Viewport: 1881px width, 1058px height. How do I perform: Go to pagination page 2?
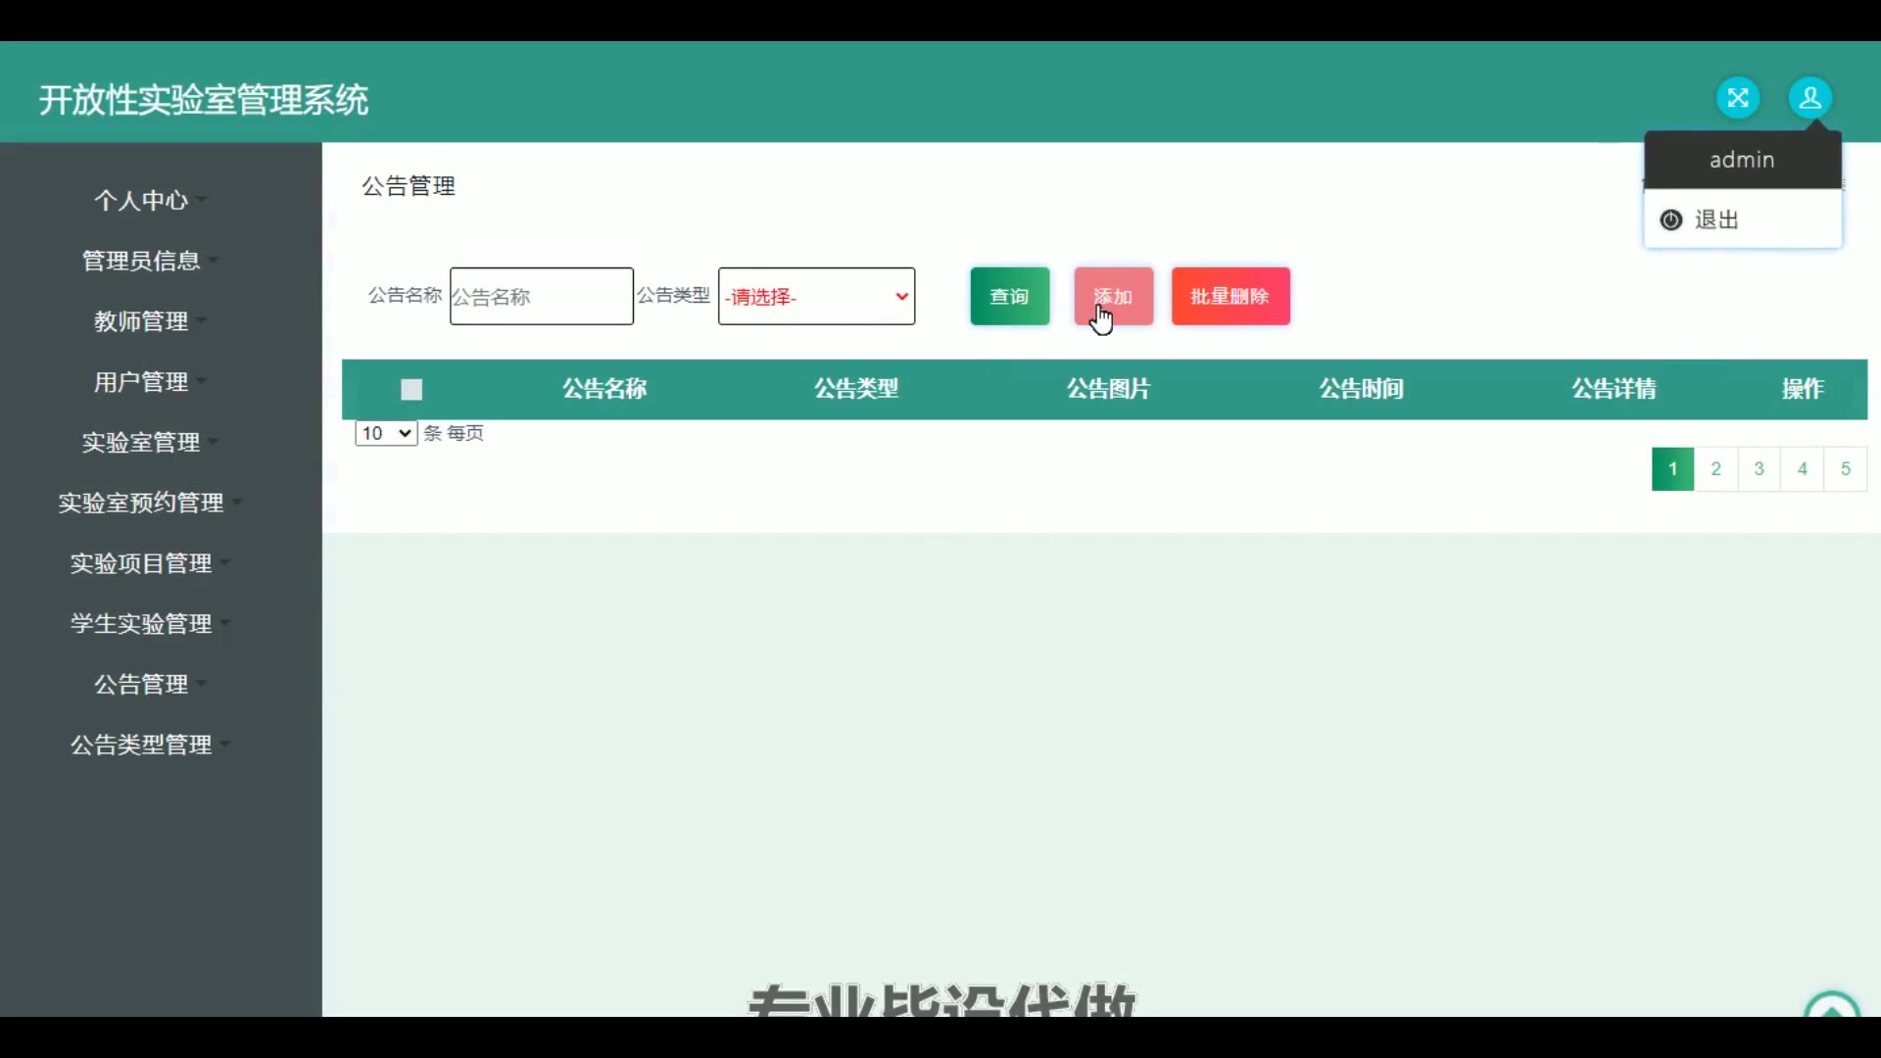(1716, 468)
